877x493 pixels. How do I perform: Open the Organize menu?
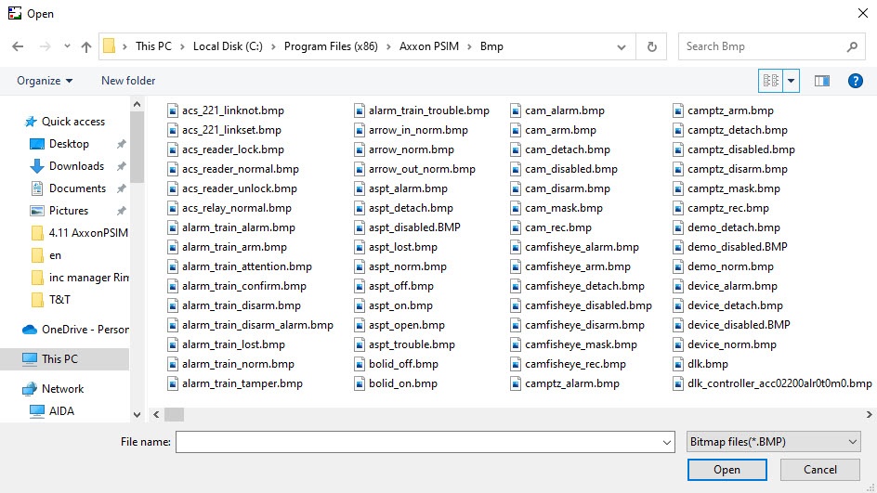pyautogui.click(x=45, y=81)
